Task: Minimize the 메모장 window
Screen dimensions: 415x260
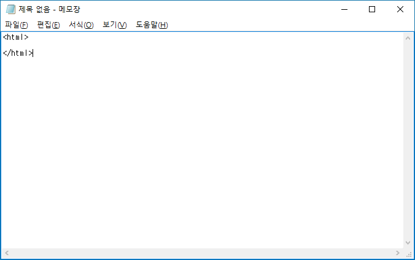Action: click(x=344, y=10)
